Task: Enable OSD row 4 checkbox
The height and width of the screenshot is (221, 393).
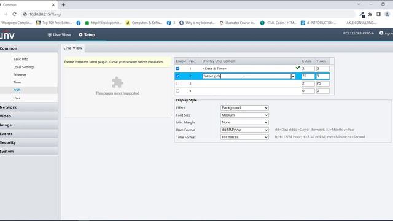Action: pyautogui.click(x=177, y=91)
